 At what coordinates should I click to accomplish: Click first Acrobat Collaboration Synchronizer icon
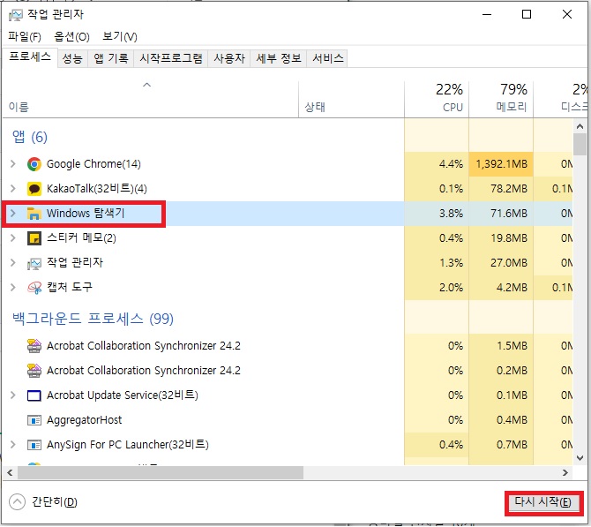pos(34,346)
